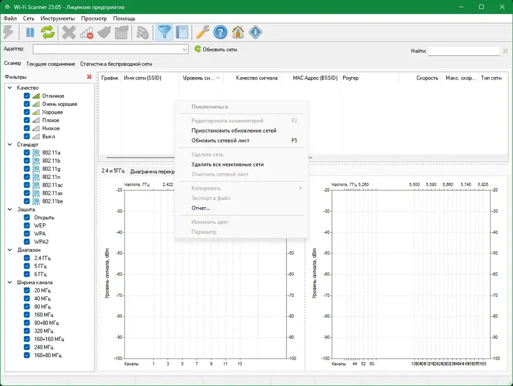Remove inactive networks via signal bars icon

click(x=87, y=32)
